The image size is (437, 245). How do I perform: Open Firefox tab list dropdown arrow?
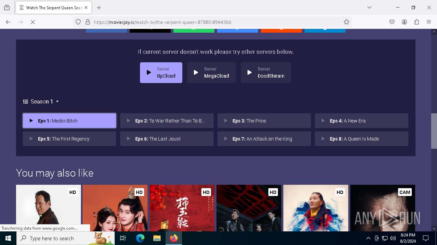[369, 7]
